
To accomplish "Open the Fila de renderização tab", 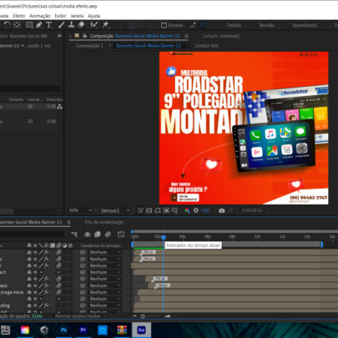I will pos(104,222).
